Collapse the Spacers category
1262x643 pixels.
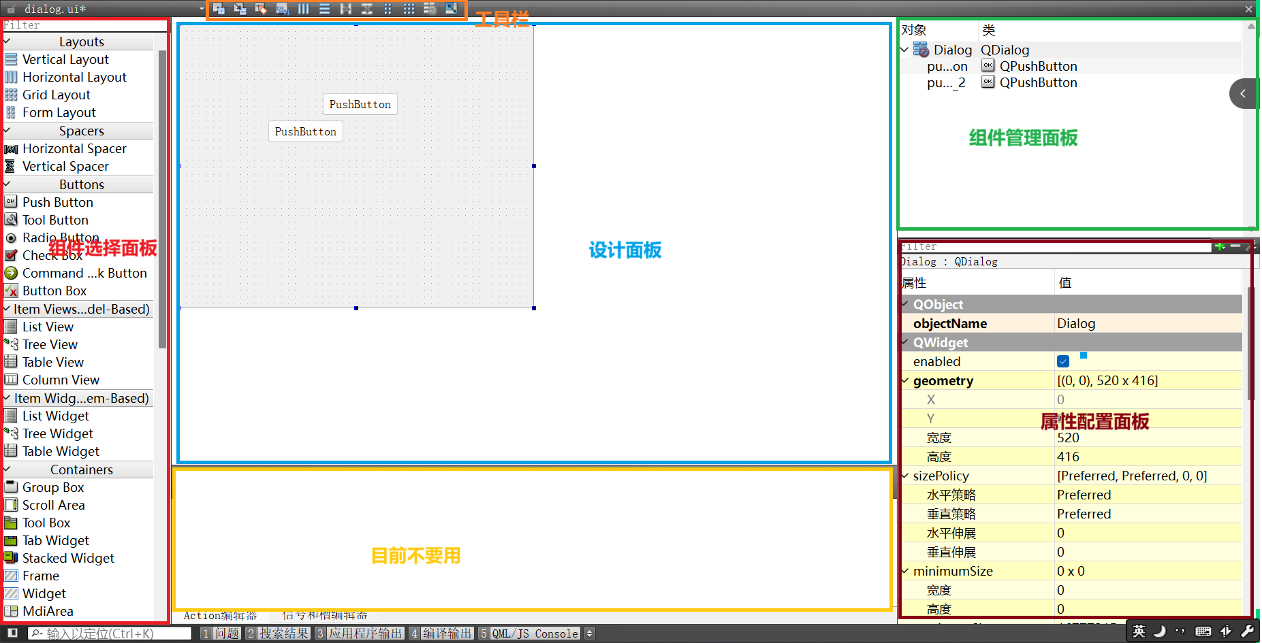click(x=7, y=131)
